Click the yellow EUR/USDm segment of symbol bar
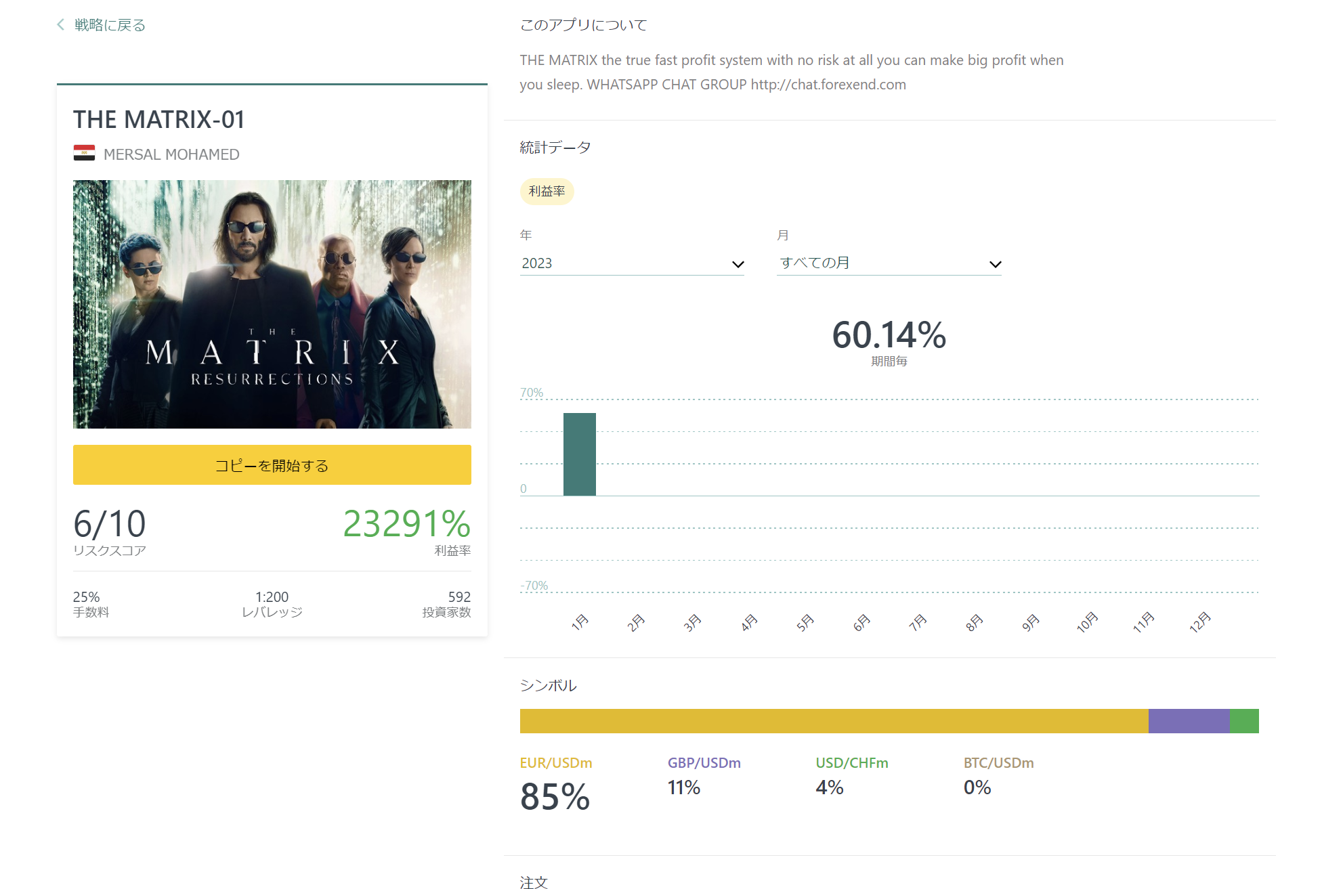Viewport: 1322px width, 889px height. [x=834, y=721]
